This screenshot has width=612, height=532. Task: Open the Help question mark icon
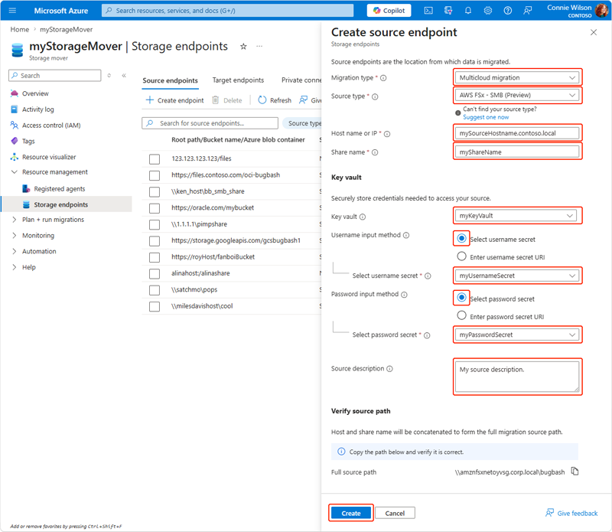(508, 11)
